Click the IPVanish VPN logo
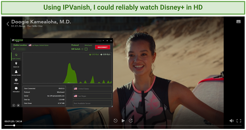The image size is (246, 130). (17, 41)
